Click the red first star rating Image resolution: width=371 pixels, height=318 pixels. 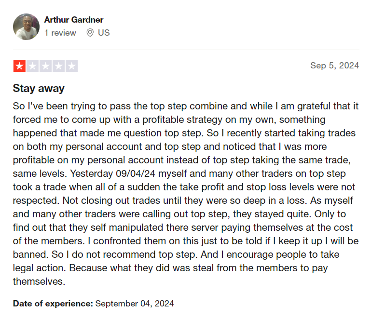[19, 66]
